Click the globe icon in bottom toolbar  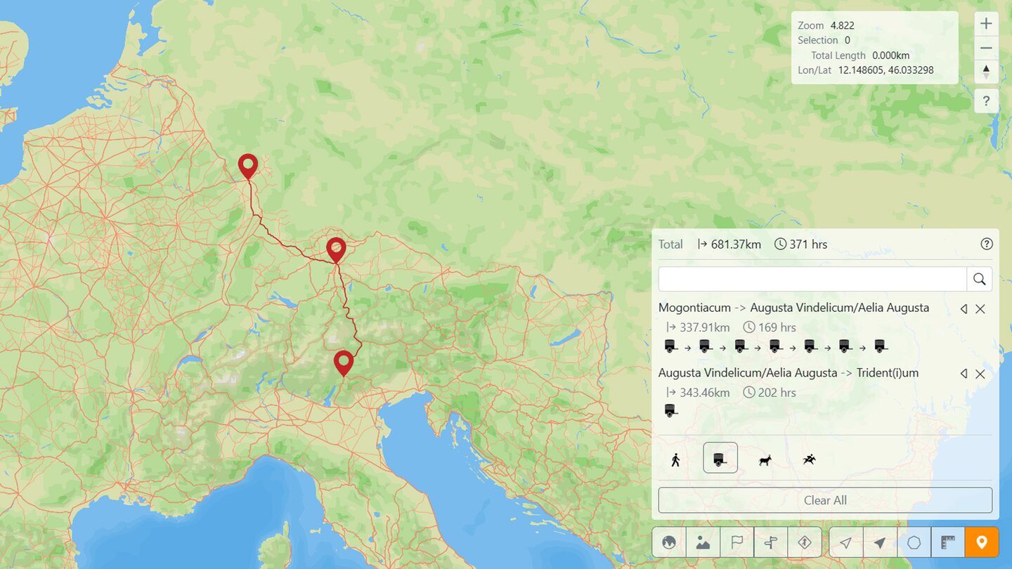[668, 542]
